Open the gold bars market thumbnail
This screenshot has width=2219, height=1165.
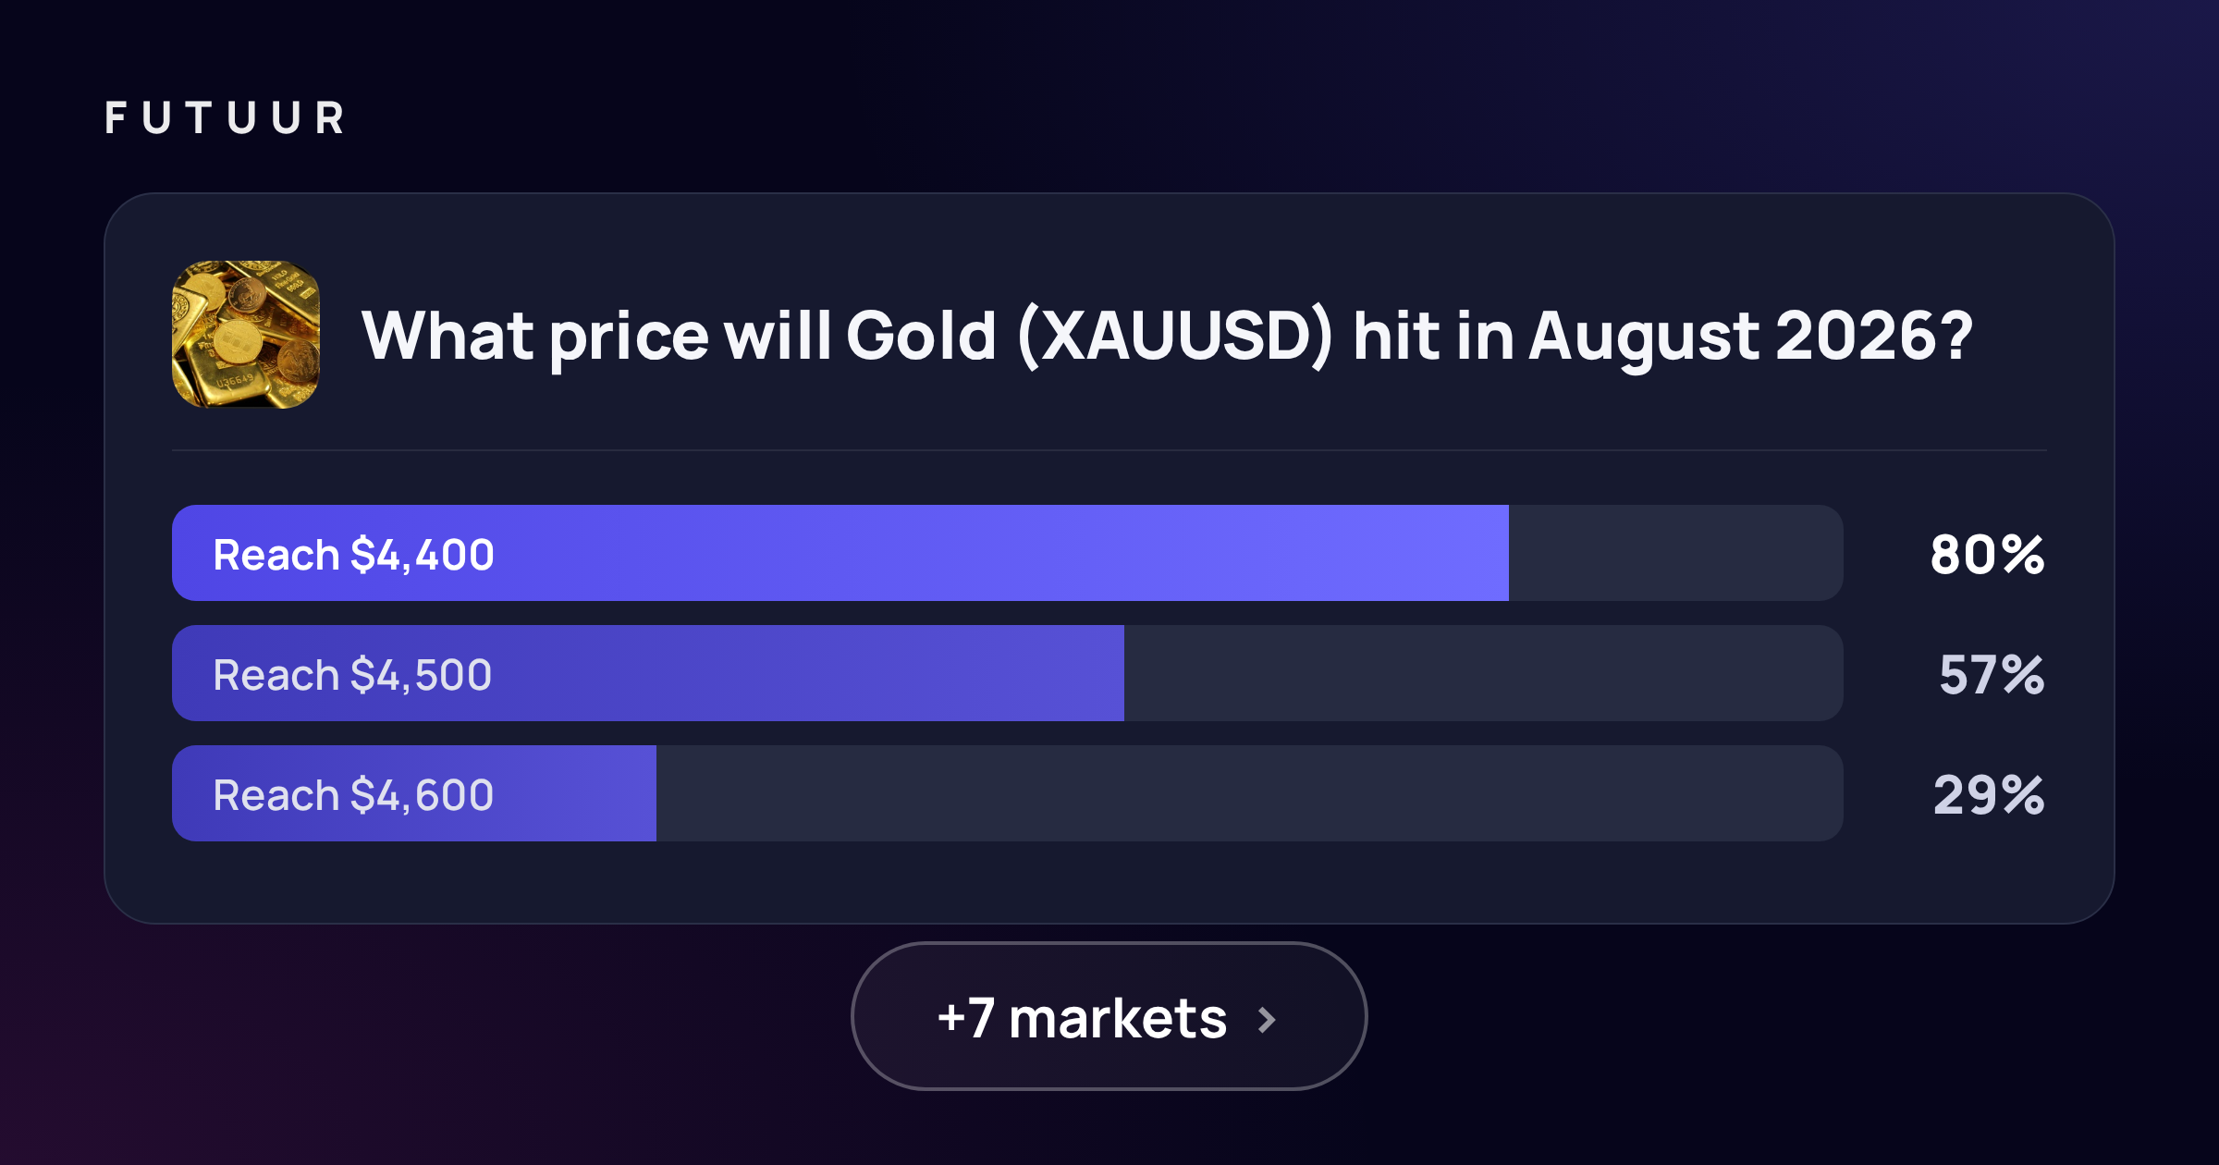click(x=246, y=334)
